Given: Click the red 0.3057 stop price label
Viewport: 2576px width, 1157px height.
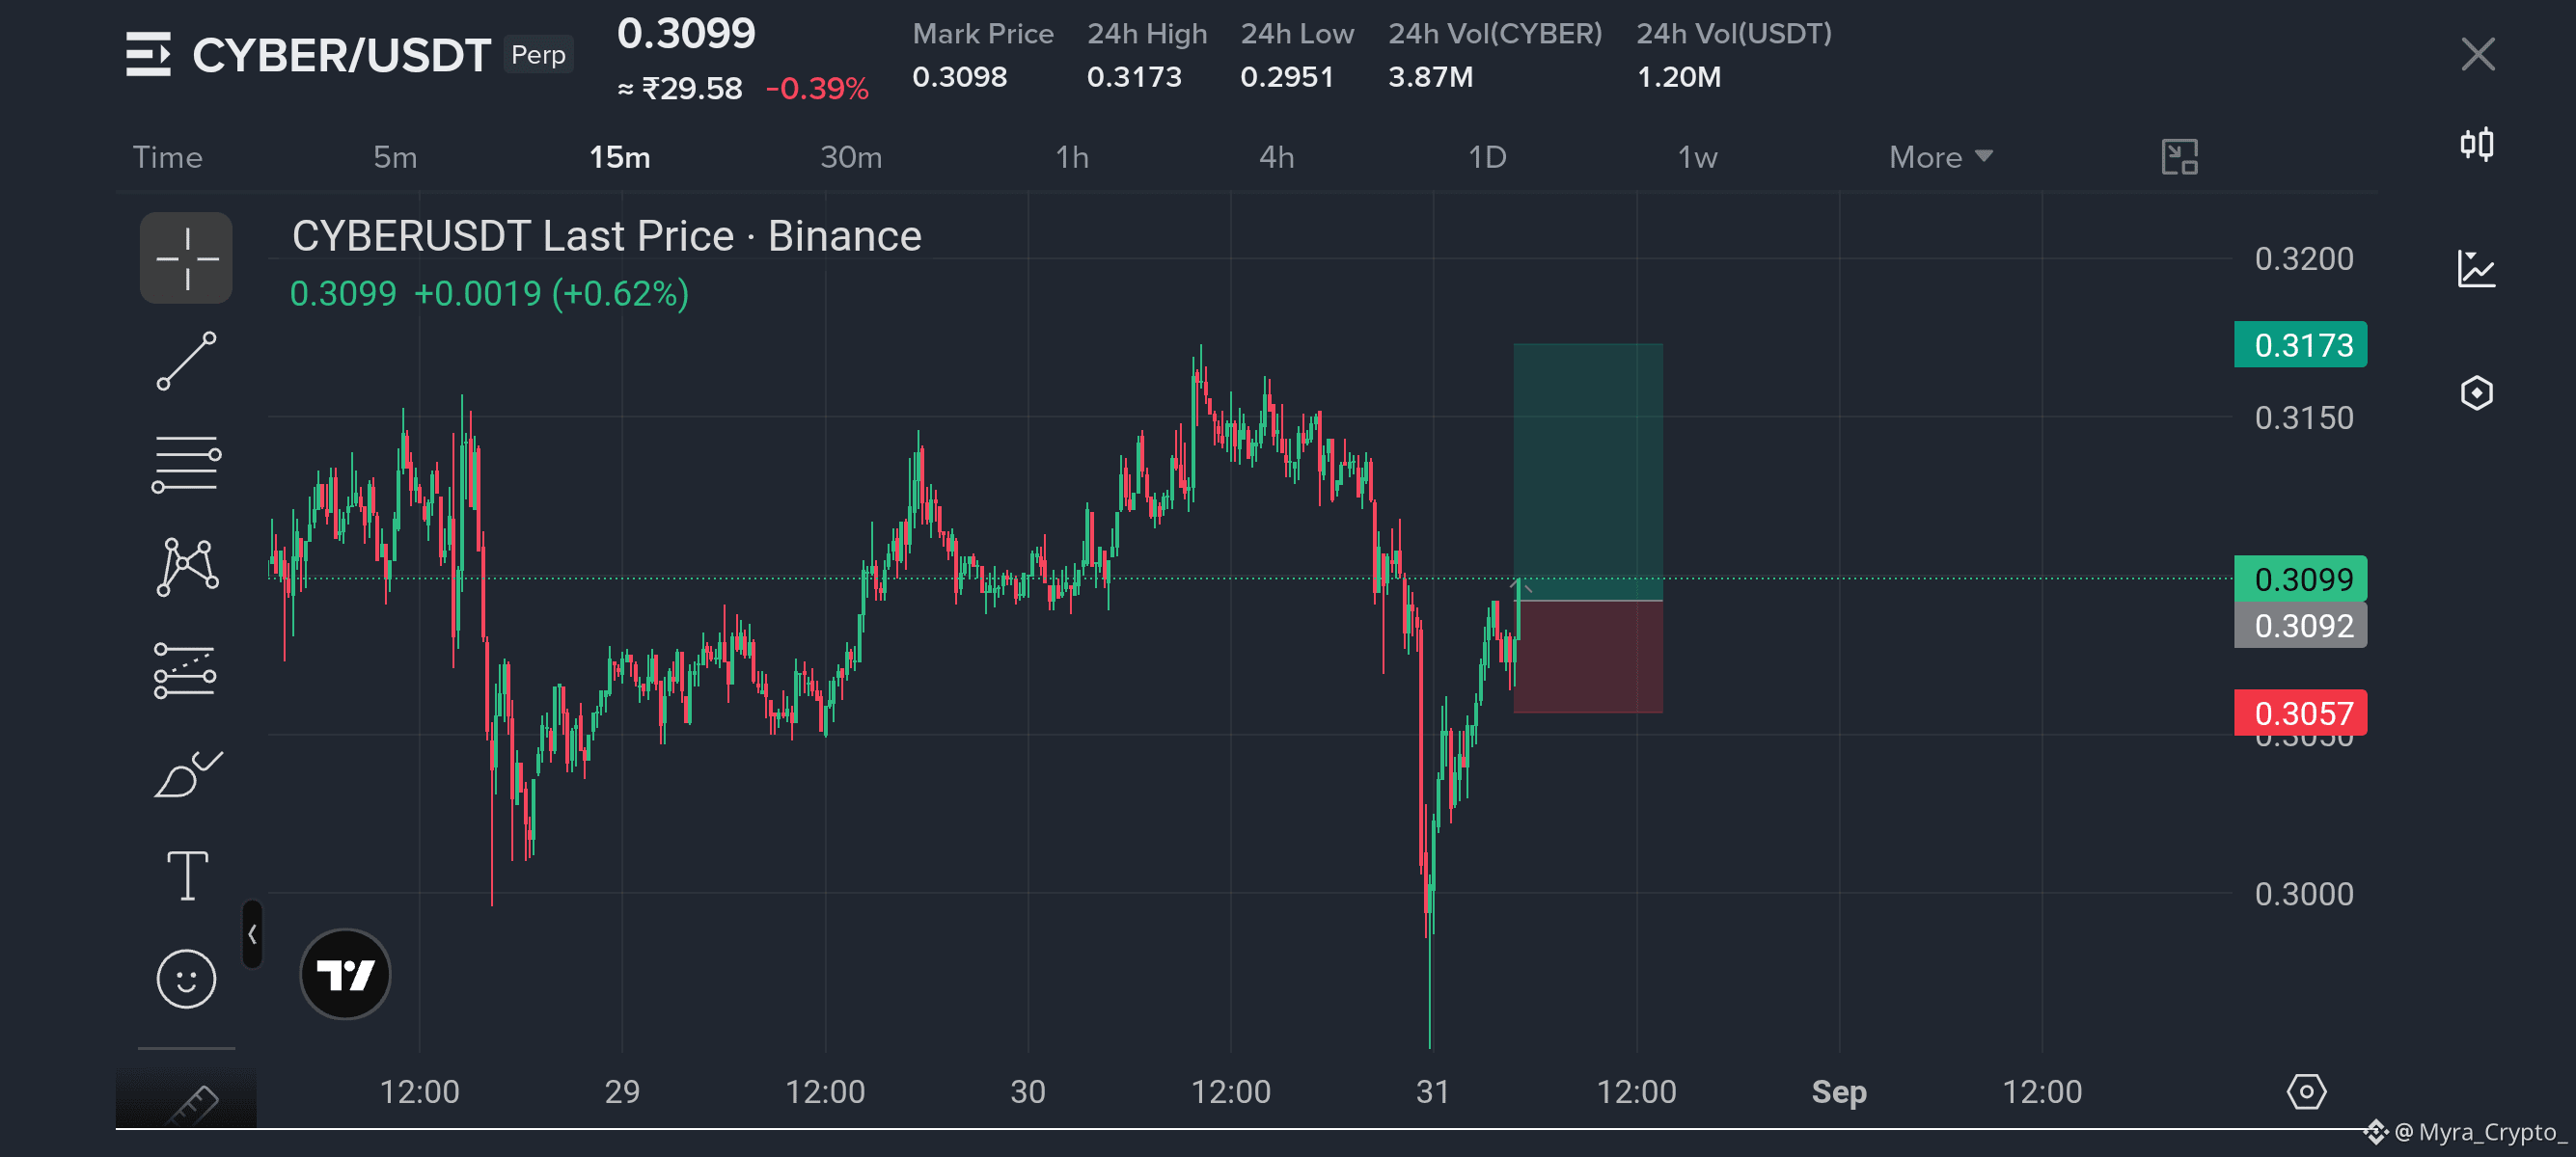Looking at the screenshot, I should [2300, 713].
